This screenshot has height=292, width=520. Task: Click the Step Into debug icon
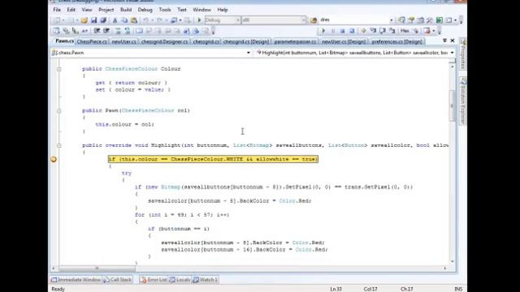click(373, 31)
